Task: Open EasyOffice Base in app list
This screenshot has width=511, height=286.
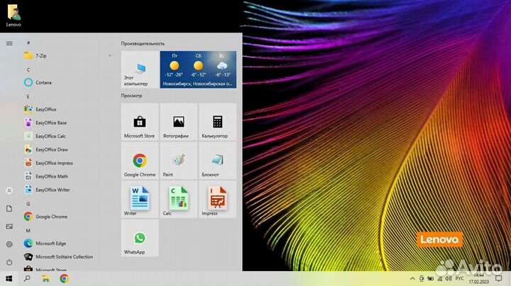Action: pyautogui.click(x=68, y=122)
